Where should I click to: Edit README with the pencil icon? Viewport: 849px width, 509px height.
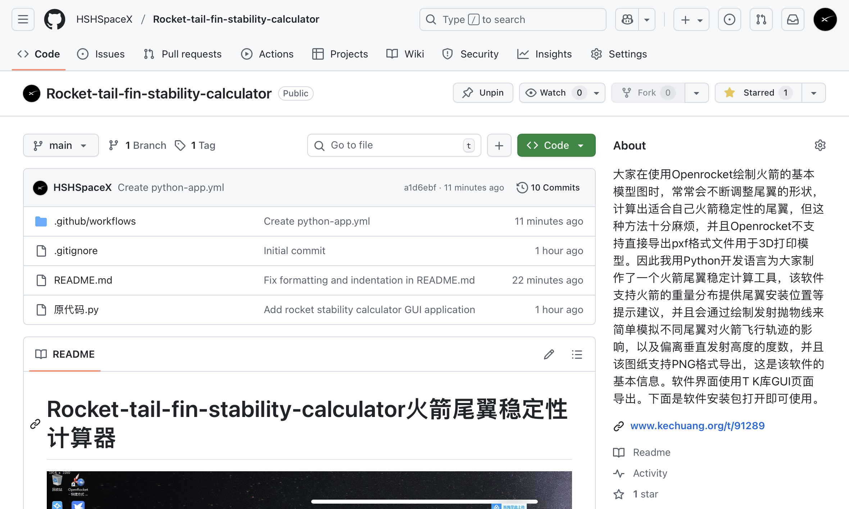[x=549, y=354]
